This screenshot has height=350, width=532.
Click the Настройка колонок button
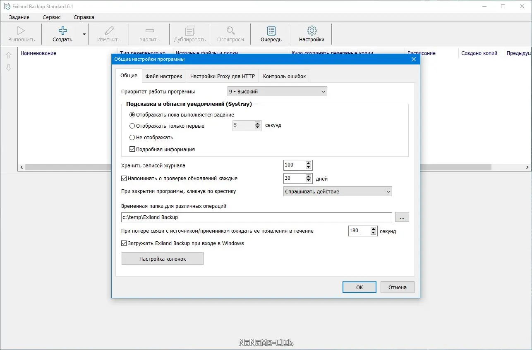pyautogui.click(x=163, y=259)
